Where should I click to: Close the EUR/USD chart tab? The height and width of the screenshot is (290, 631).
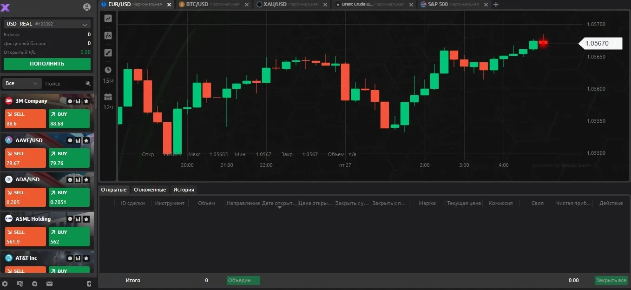point(168,4)
